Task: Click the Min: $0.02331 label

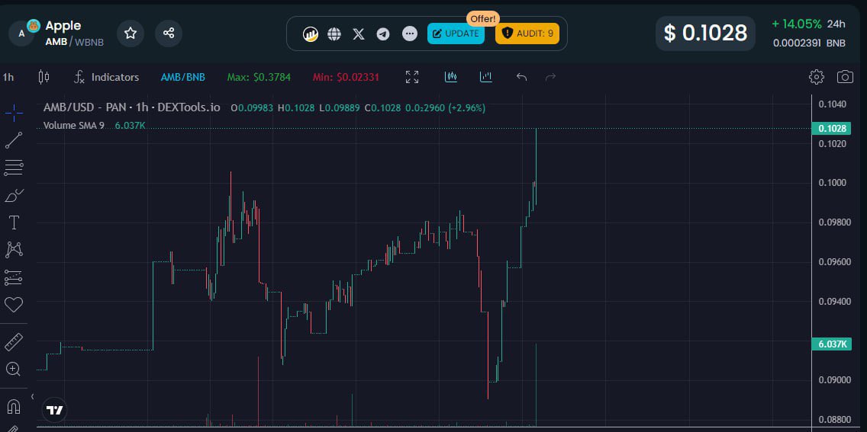Action: click(x=346, y=77)
